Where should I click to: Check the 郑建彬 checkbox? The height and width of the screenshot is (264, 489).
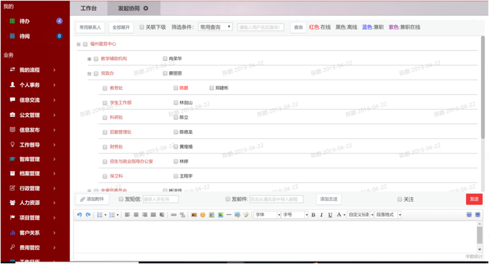click(x=212, y=88)
